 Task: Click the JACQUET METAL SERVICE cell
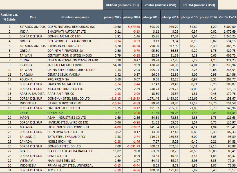[75, 65]
